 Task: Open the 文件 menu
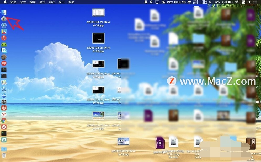tap(23, 2)
